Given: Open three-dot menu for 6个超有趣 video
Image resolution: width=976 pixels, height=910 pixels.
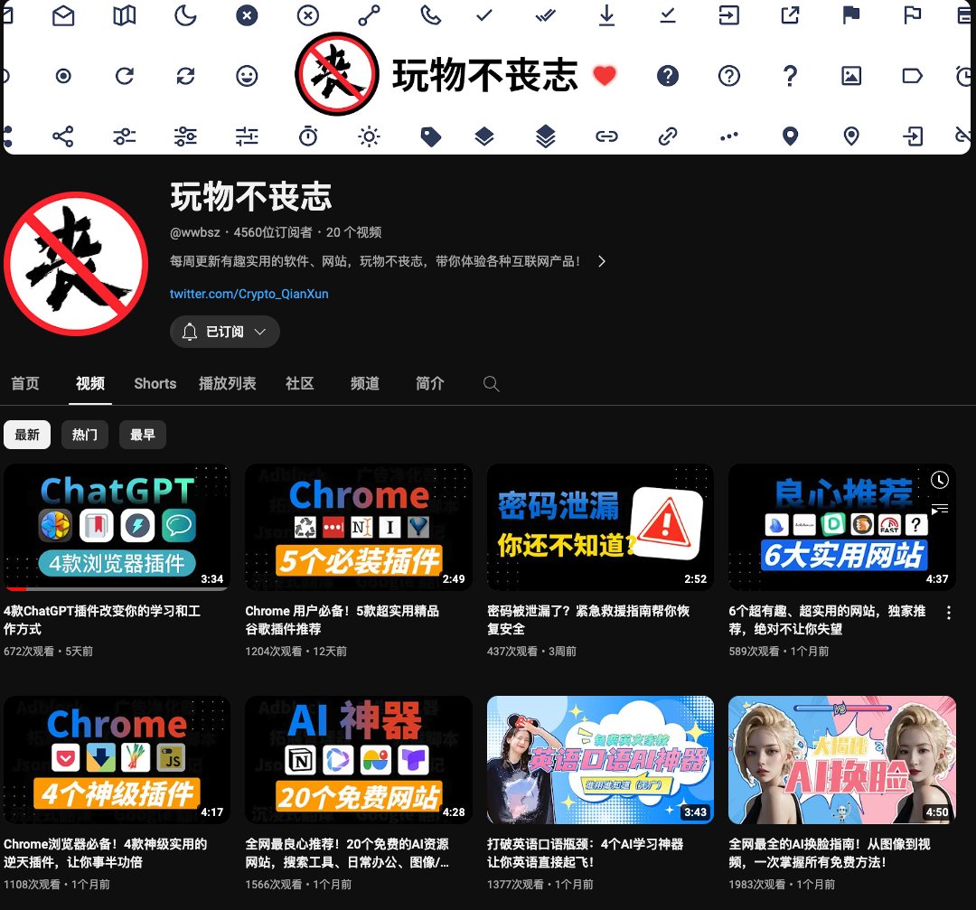Looking at the screenshot, I should [948, 613].
